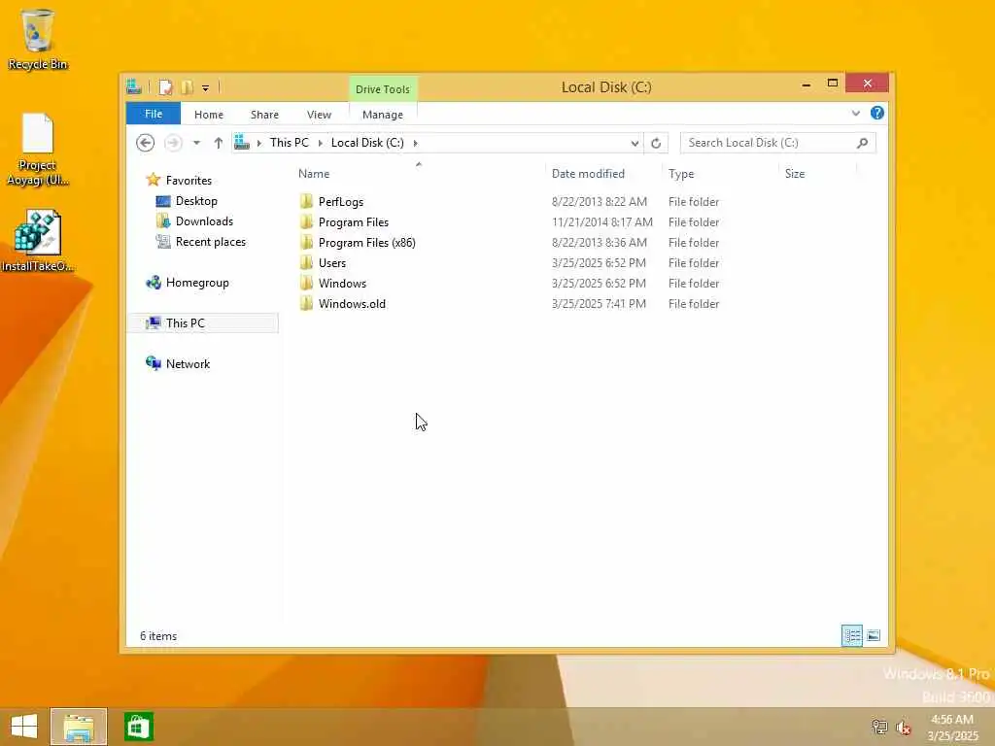
Task: Open the Start button on the taskbar
Action: click(x=24, y=727)
